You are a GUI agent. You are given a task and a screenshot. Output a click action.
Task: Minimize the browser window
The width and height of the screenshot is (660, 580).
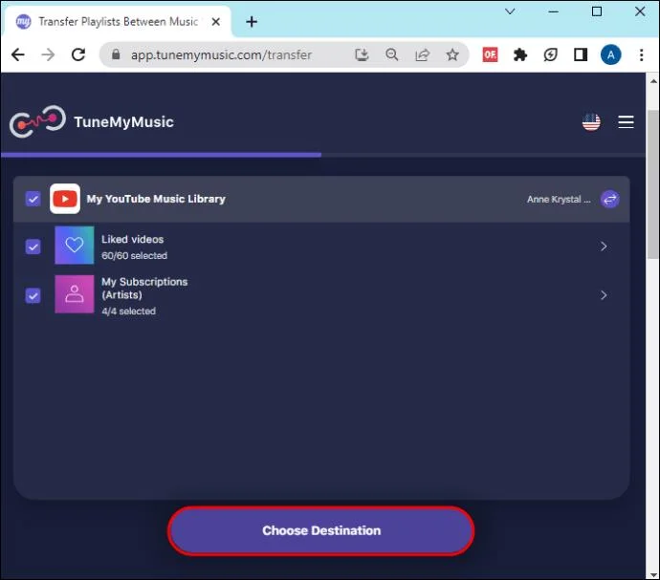pos(554,11)
